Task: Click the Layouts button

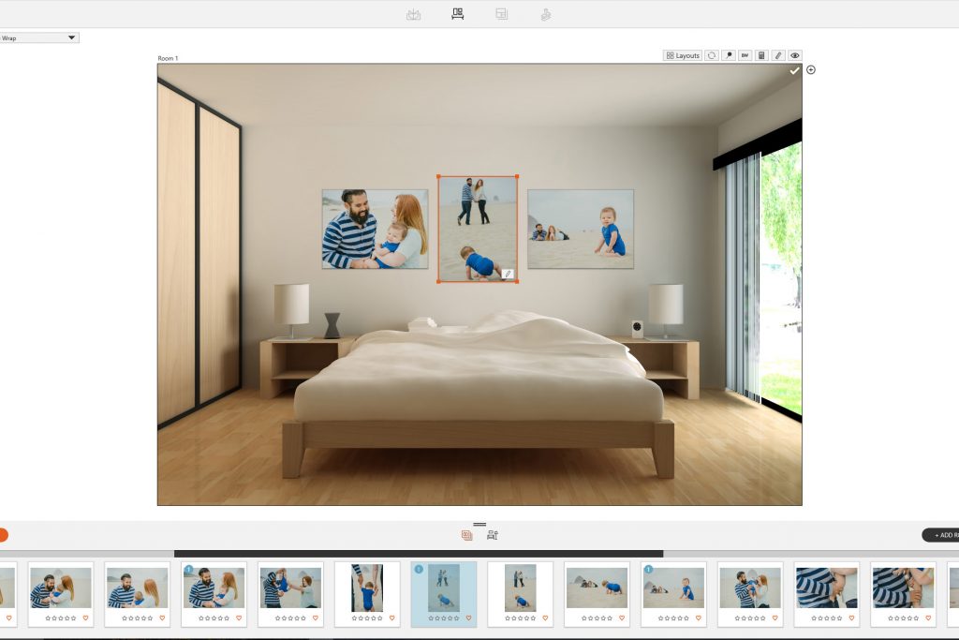Action: pos(683,55)
